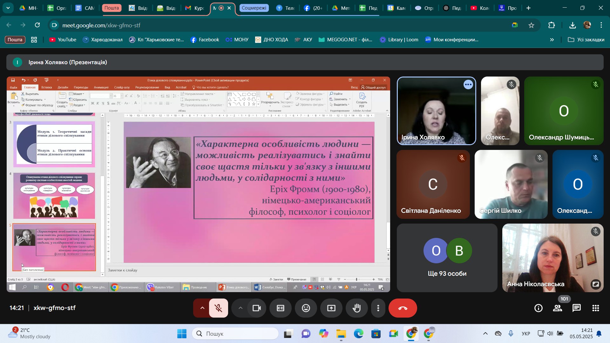This screenshot has height=343, width=610.
Task: Open МОНУ bookmark
Action: [237, 40]
